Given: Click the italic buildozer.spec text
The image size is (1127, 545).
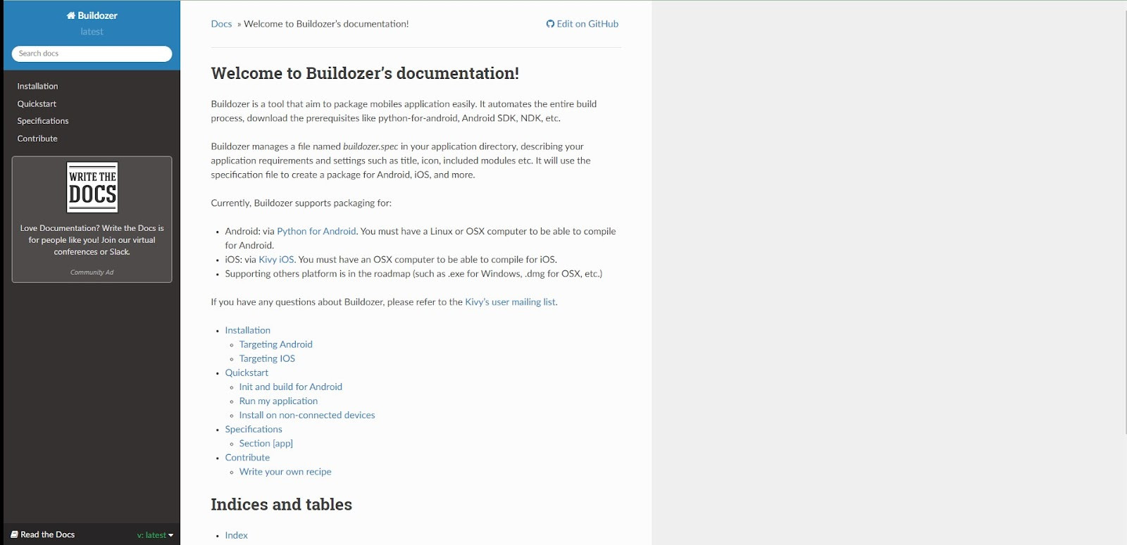Looking at the screenshot, I should [x=371, y=146].
